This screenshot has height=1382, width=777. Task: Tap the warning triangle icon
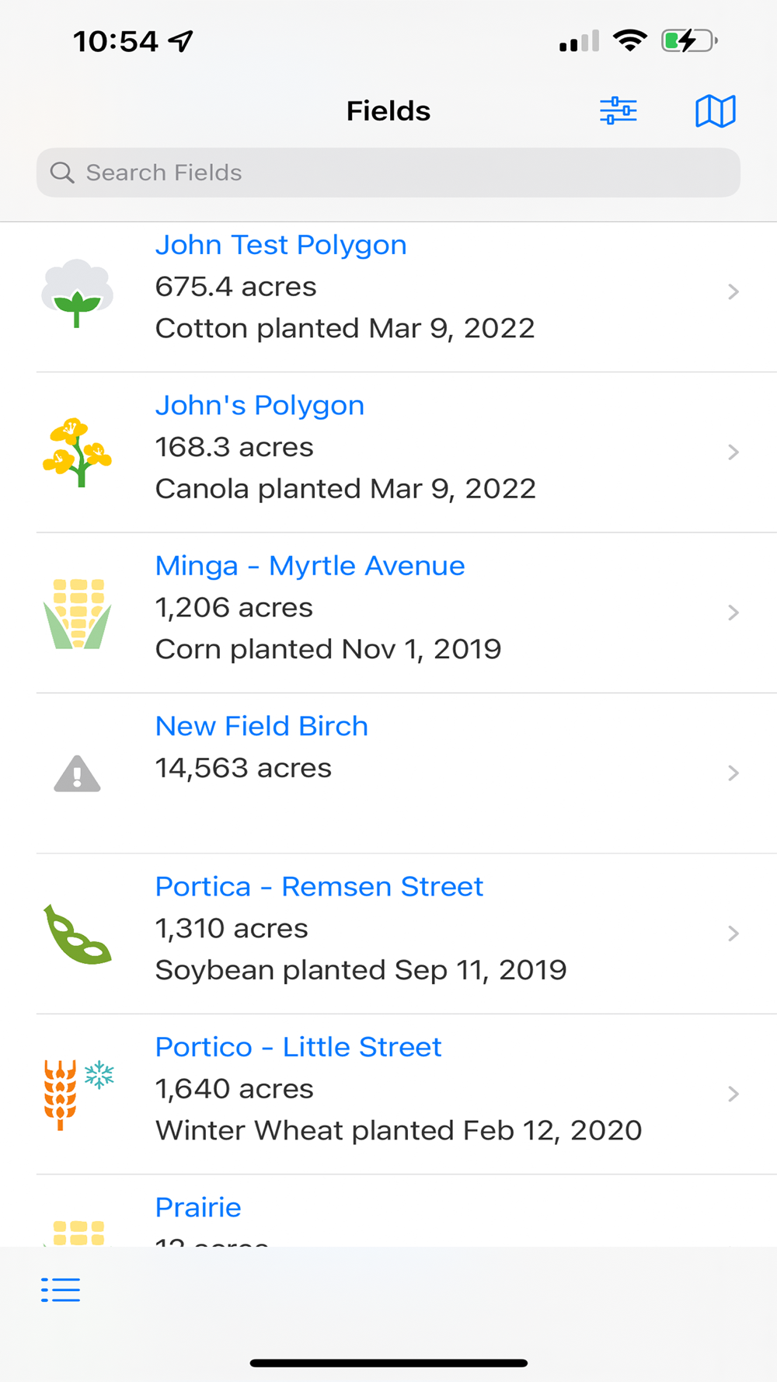point(77,773)
